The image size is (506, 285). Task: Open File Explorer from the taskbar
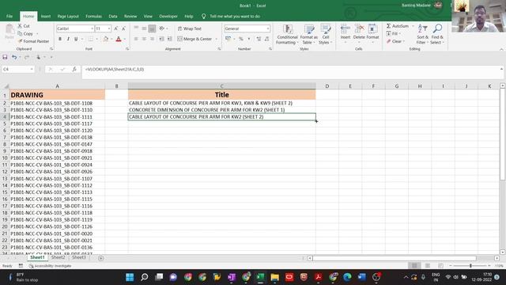coord(274,277)
